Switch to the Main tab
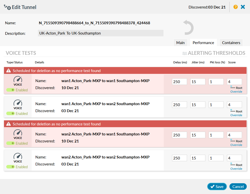The image size is (250, 194). point(180,43)
